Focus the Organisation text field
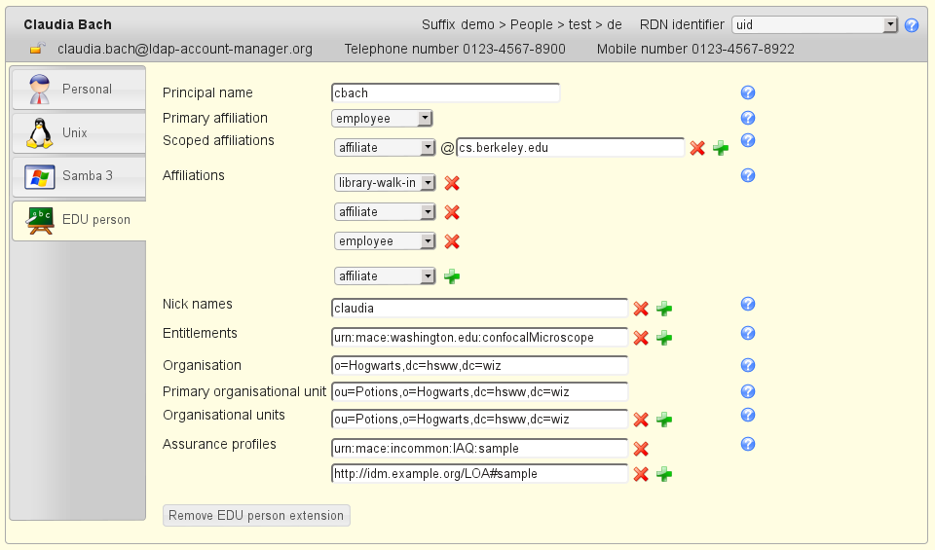This screenshot has height=550, width=935. point(479,366)
